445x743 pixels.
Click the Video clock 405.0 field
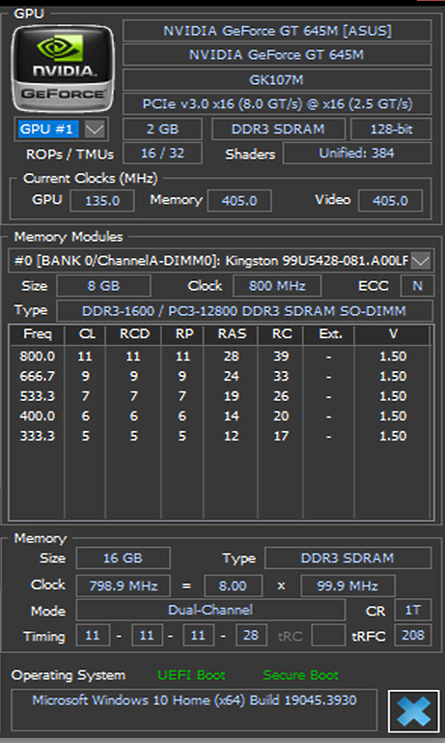[390, 200]
